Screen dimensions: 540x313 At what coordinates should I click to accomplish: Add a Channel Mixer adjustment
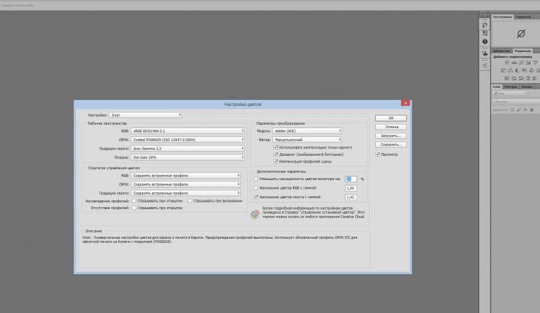pyautogui.click(x=531, y=71)
